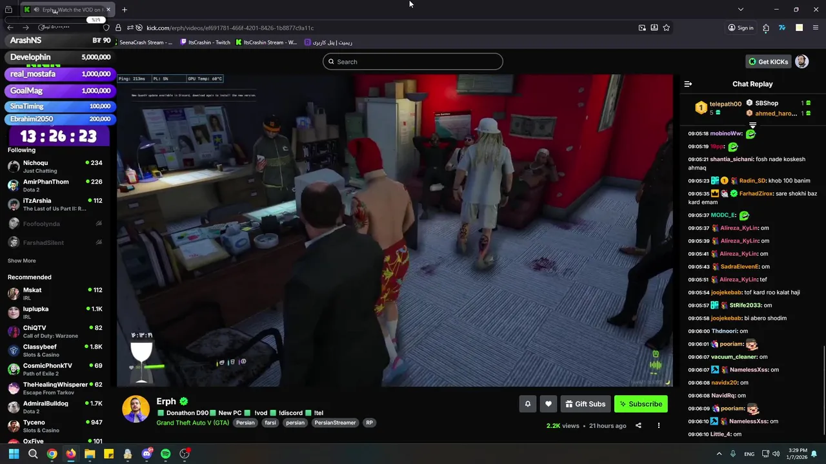Select the RP tag
The image size is (826, 464).
(x=369, y=423)
